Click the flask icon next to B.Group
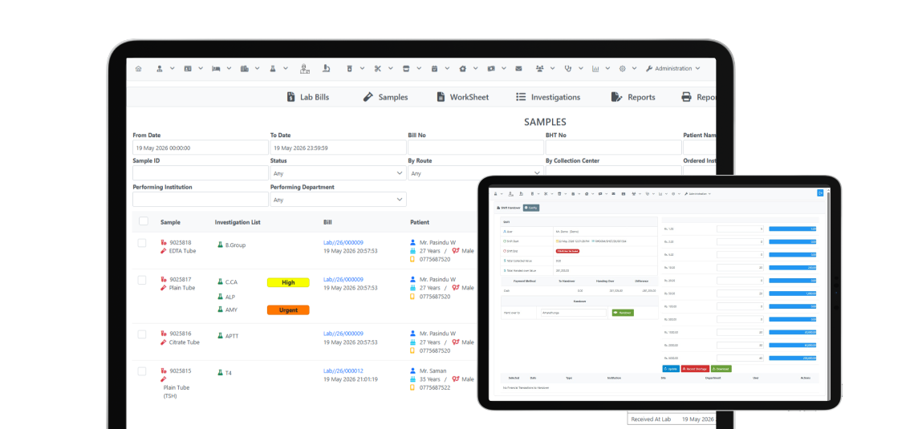The width and height of the screenshot is (914, 429). pyautogui.click(x=220, y=245)
